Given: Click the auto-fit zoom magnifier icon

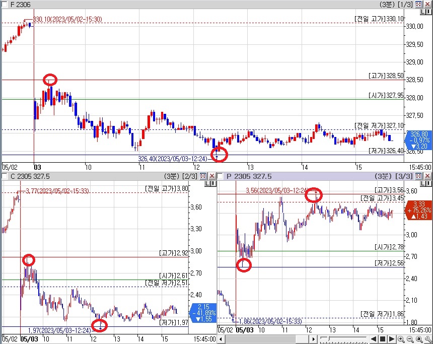Looking at the screenshot, I should (419, 339).
